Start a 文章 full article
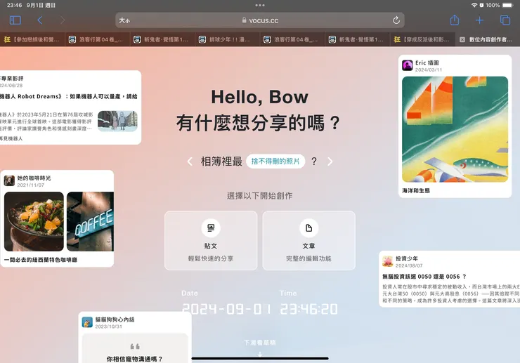Viewport: 520px width, 363px height. 308,240
